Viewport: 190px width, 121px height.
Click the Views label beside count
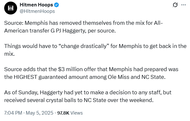[76, 113]
